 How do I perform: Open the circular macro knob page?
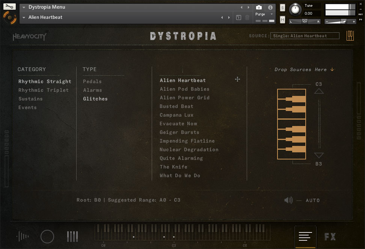47,237
